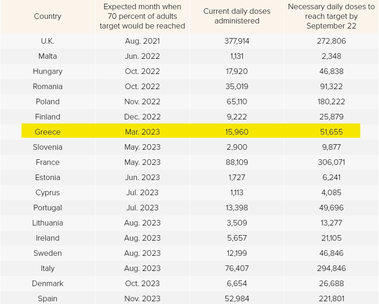This screenshot has height=304, width=379.
Task: Select Italy's 294,846 value
Action: (x=331, y=268)
